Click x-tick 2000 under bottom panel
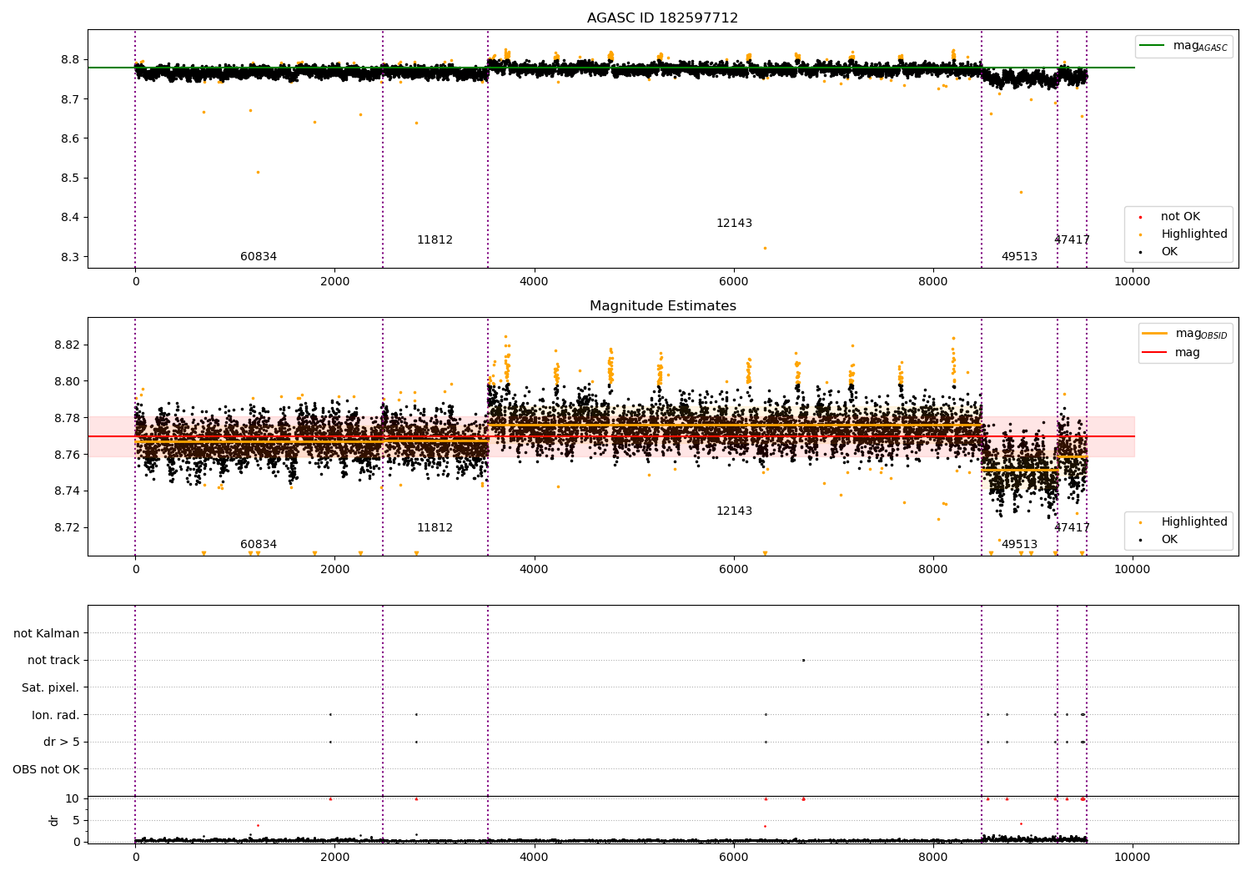The width and height of the screenshot is (1251, 876). pyautogui.click(x=334, y=857)
